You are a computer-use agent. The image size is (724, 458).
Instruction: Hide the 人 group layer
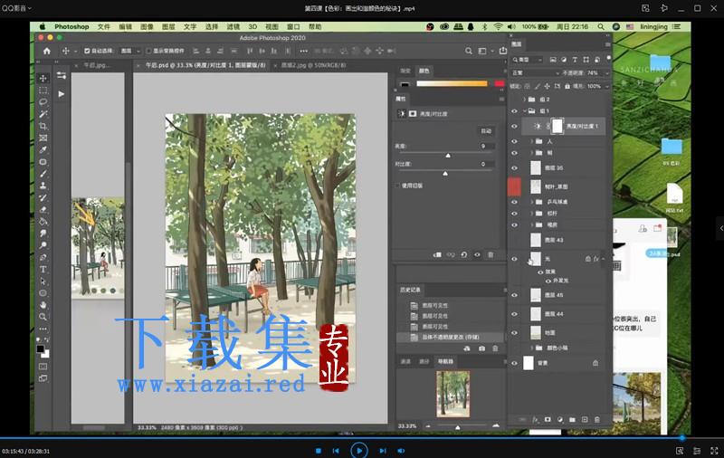[x=514, y=141]
